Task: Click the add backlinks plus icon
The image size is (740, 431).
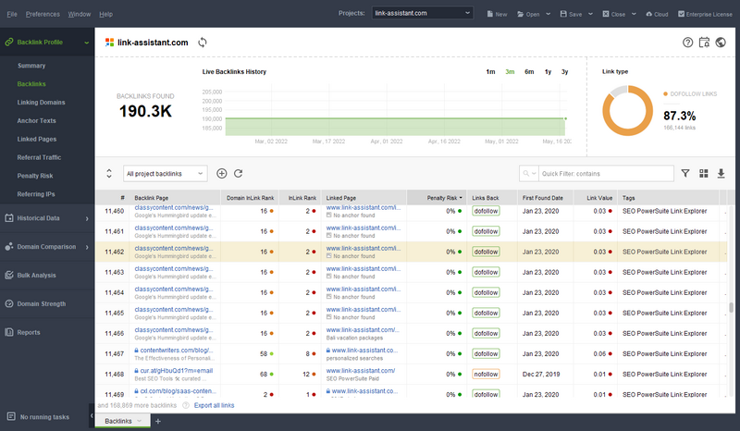Action: pyautogui.click(x=222, y=173)
